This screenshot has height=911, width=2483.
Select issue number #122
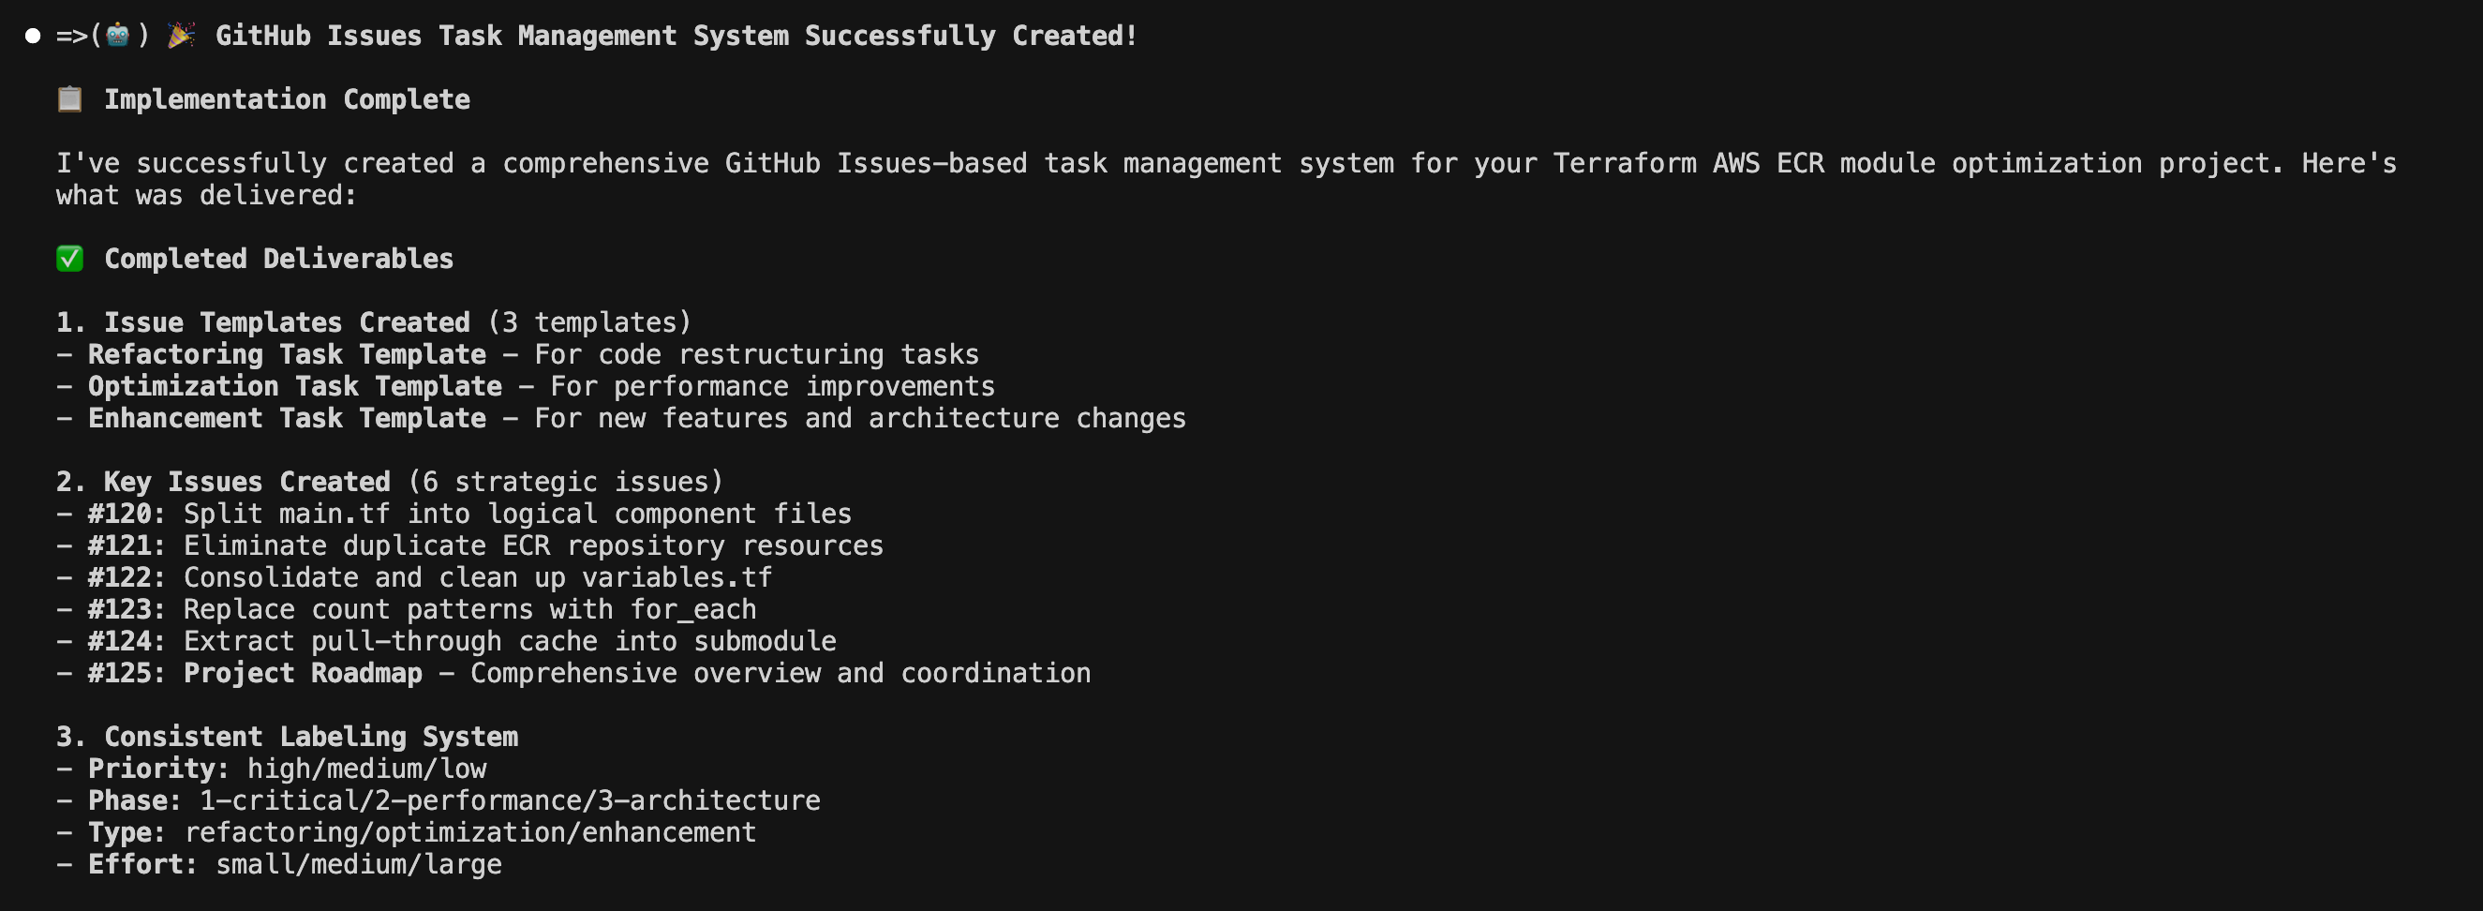coord(126,577)
